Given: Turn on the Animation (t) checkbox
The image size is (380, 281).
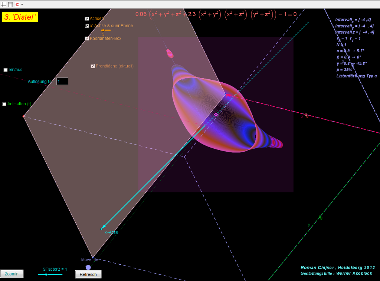Looking at the screenshot, I should (4, 104).
